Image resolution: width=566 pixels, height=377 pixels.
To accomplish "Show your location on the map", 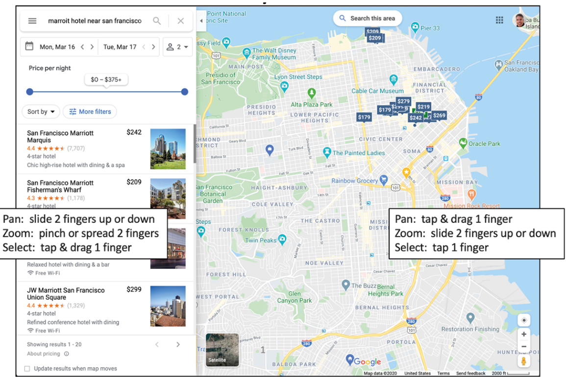I will click(x=524, y=320).
